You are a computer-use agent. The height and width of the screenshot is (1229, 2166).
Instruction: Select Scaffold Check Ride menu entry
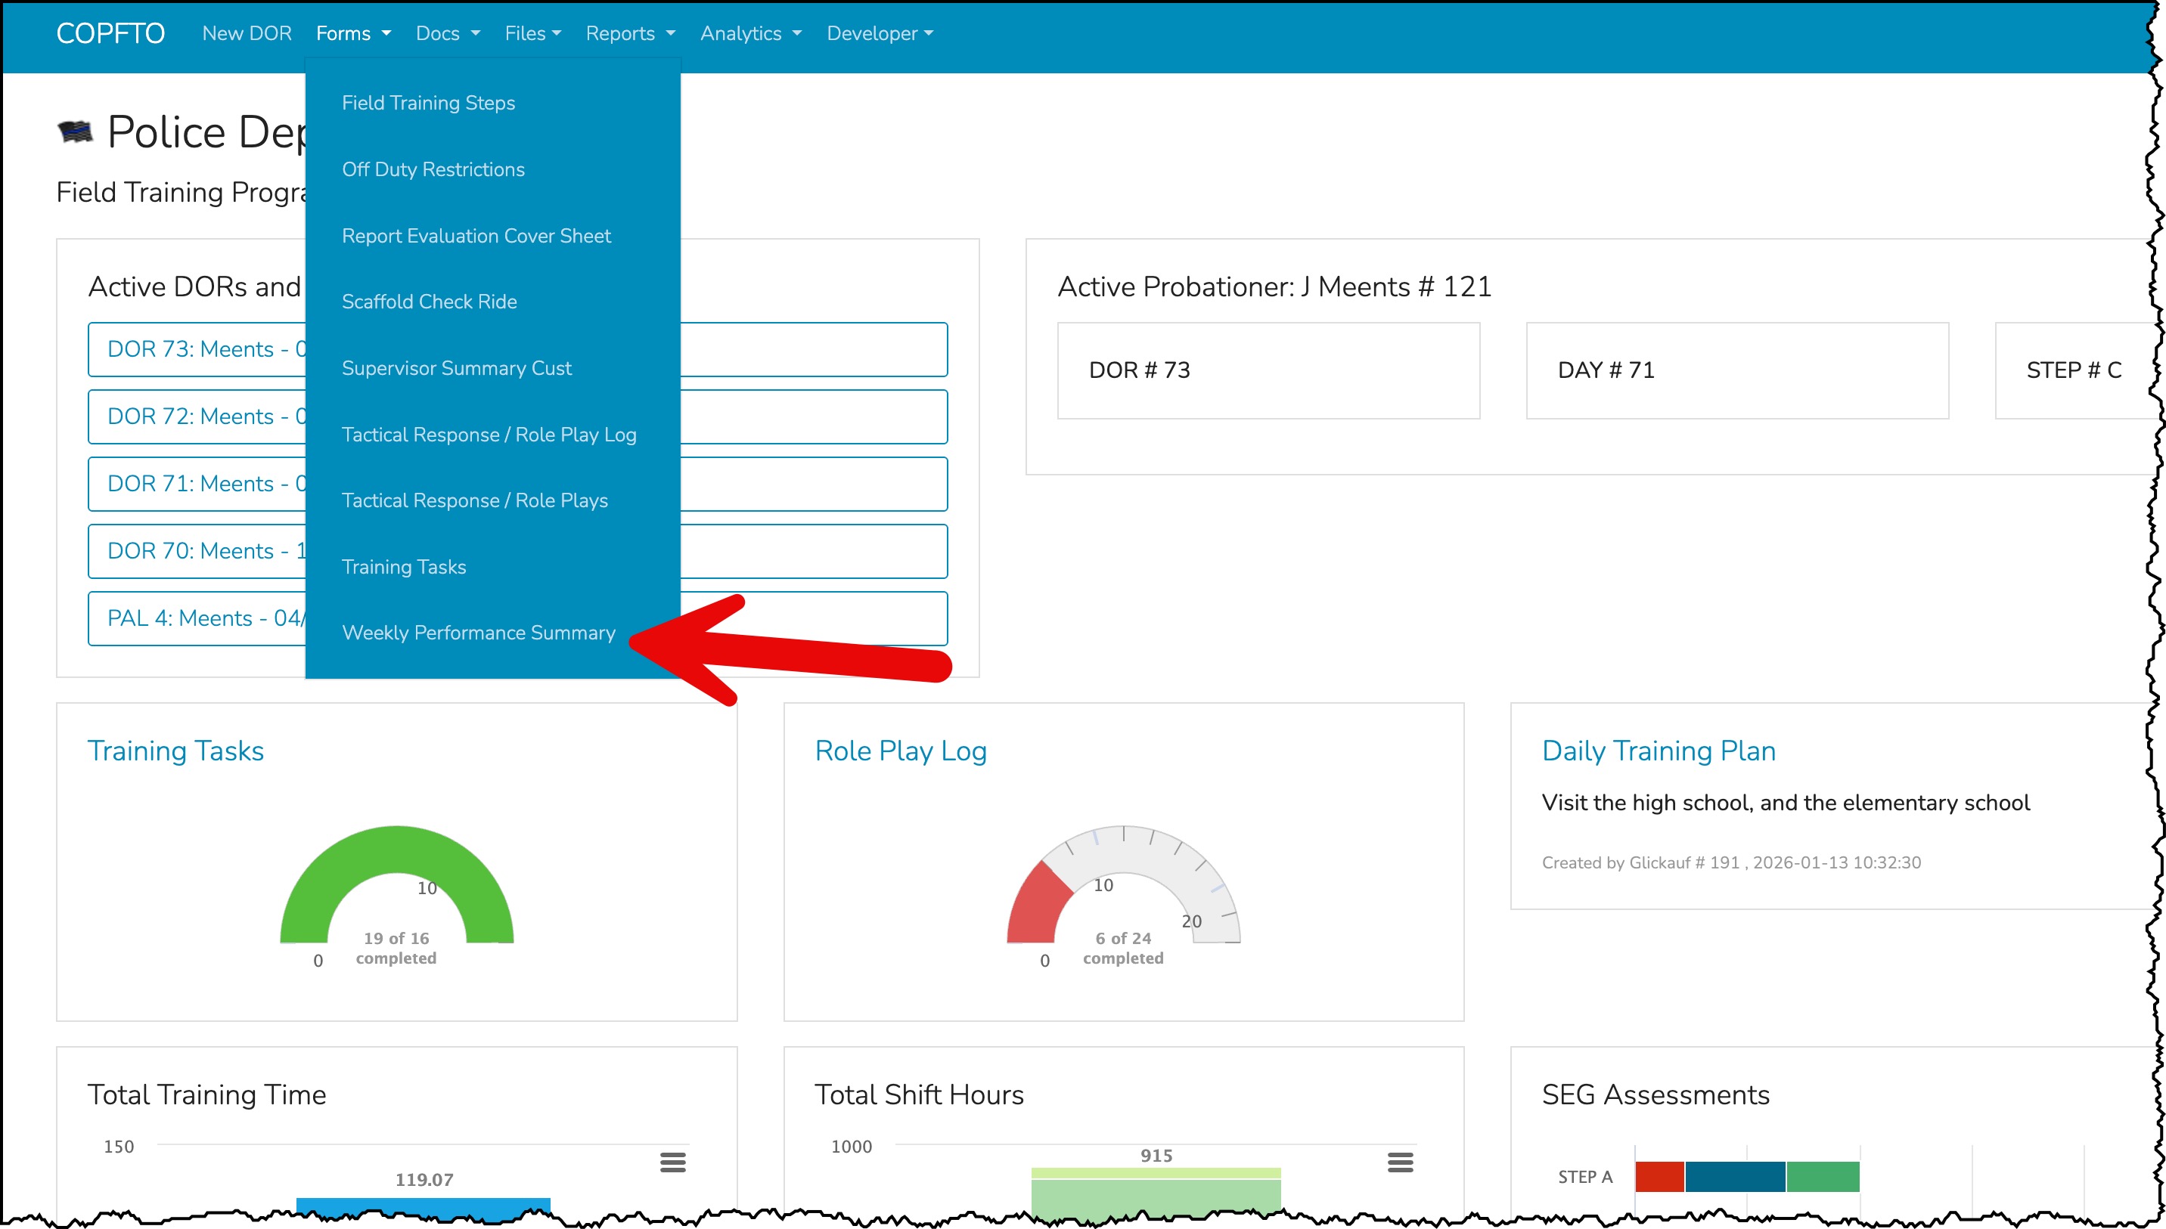click(429, 302)
